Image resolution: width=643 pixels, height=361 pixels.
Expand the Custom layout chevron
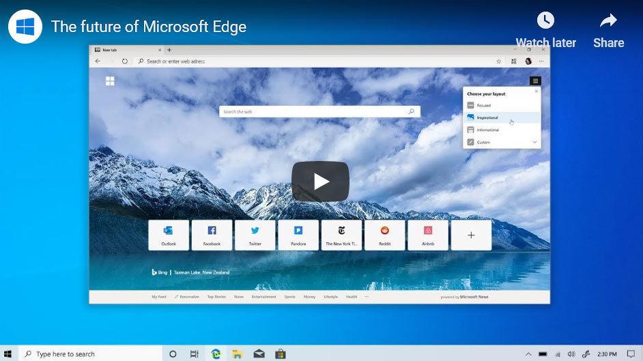coord(534,142)
